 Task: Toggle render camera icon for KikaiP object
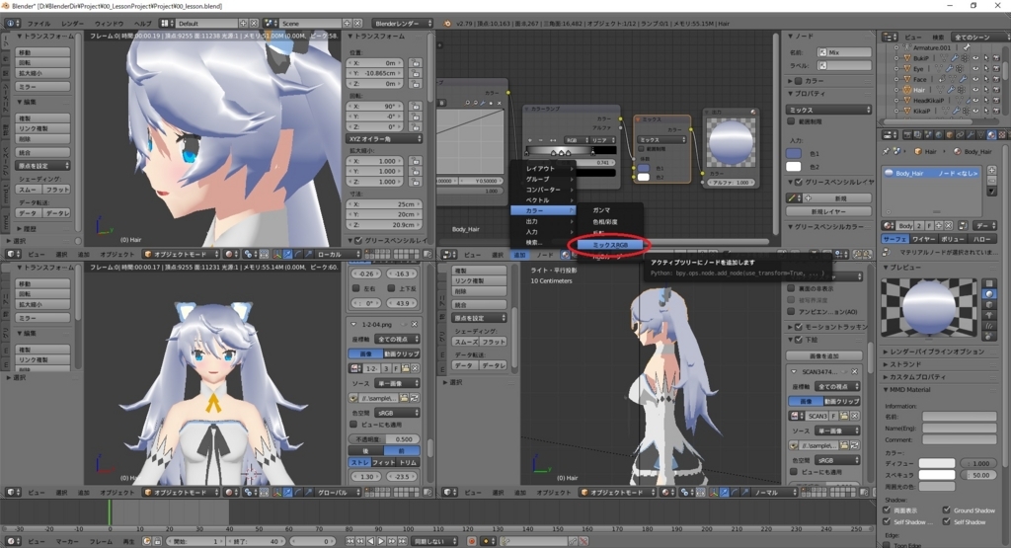997,111
